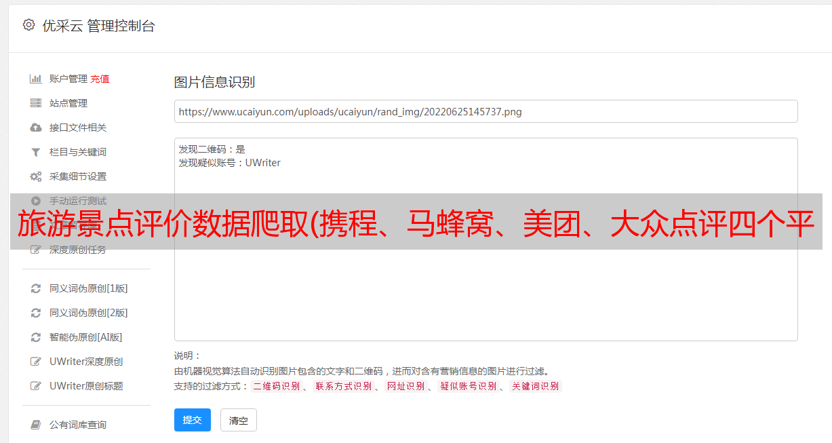This screenshot has width=832, height=443.
Task: Open 站点管理 in the sidebar
Action: coord(68,103)
